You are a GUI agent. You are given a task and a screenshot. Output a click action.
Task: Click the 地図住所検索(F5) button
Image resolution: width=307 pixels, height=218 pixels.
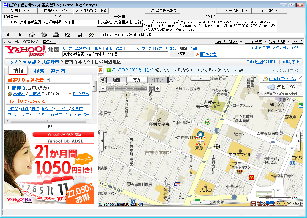(x=91, y=11)
